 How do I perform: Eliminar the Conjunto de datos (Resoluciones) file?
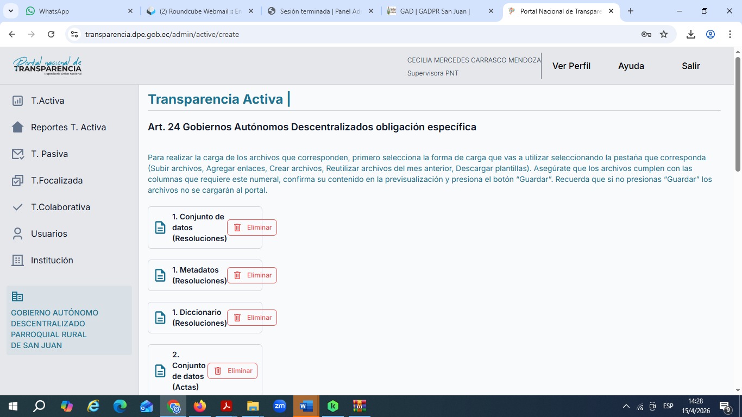252,228
